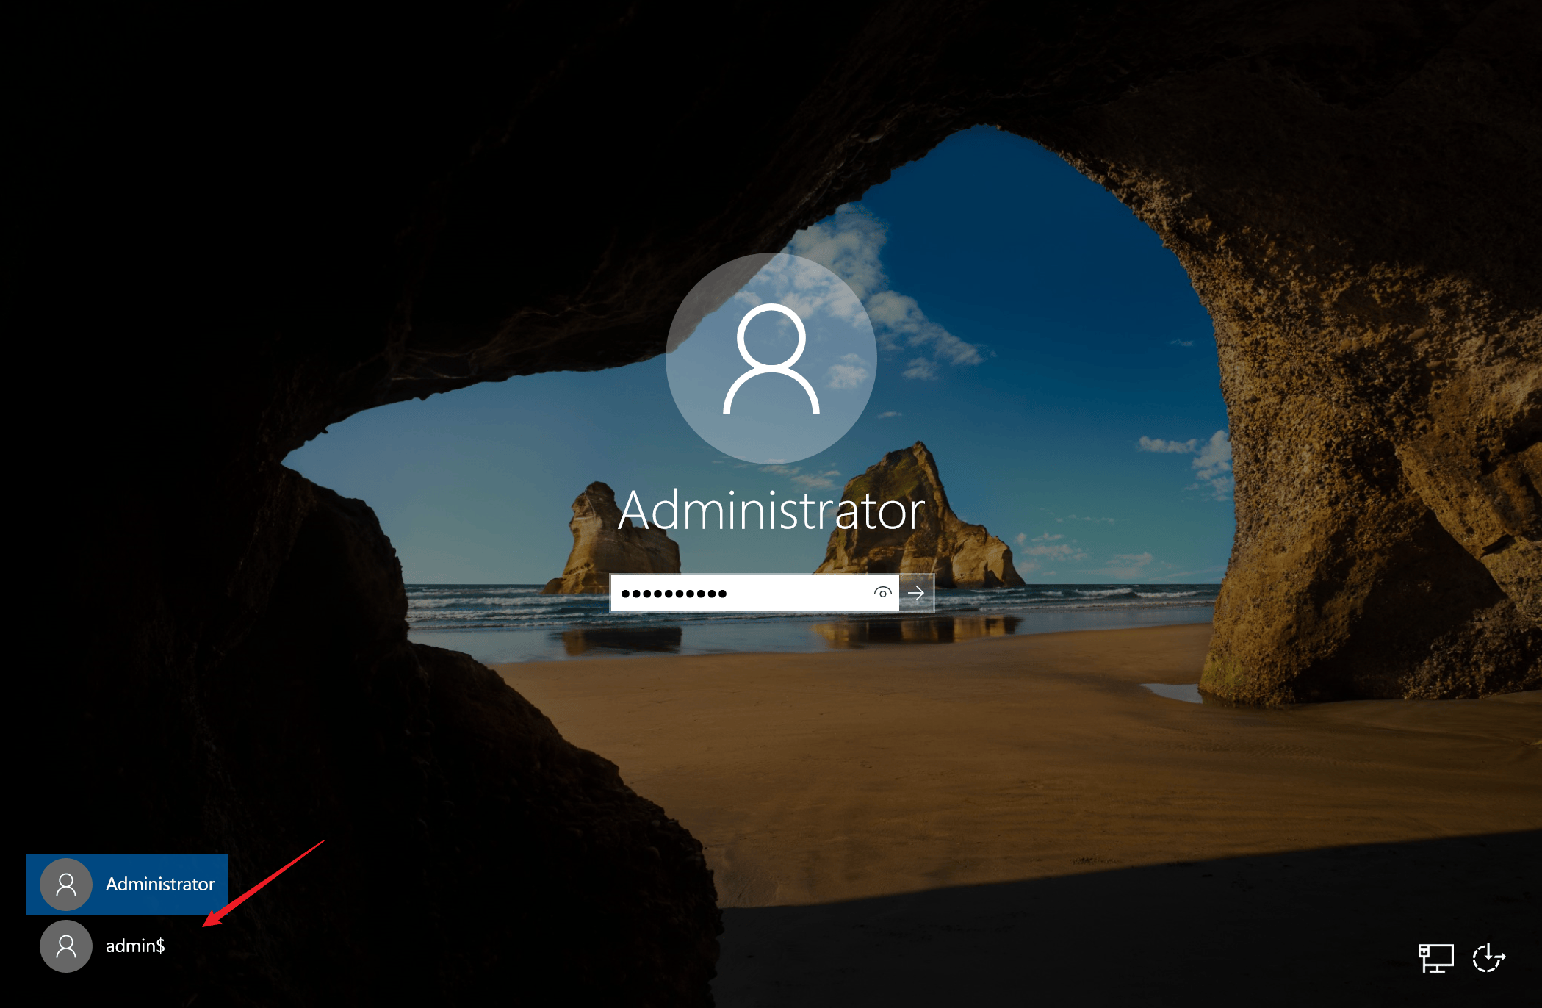Click the small Administrator label in blue tile
This screenshot has height=1008, width=1542.
pos(160,885)
